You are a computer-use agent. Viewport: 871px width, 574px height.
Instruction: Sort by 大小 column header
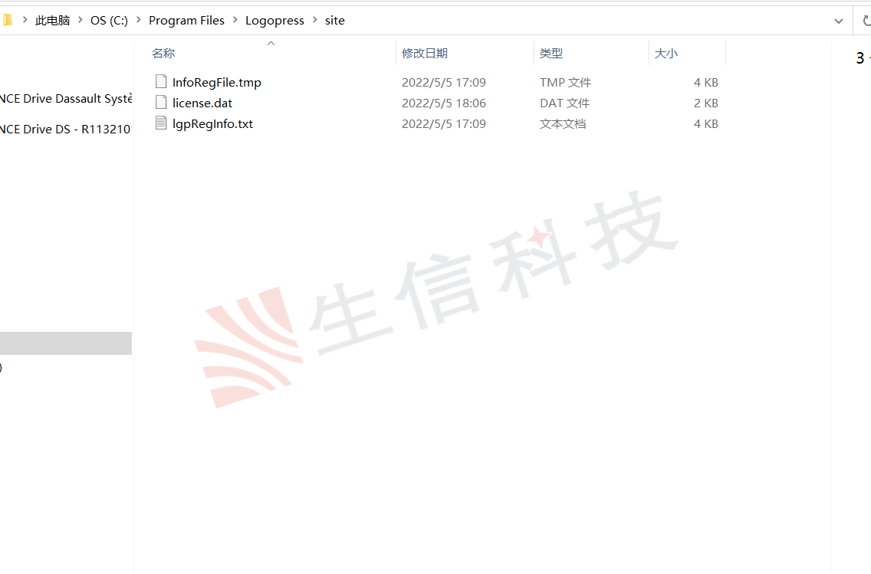(666, 54)
